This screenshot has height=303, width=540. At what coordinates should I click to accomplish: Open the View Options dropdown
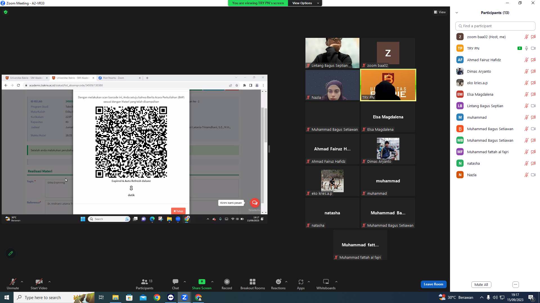pyautogui.click(x=305, y=3)
